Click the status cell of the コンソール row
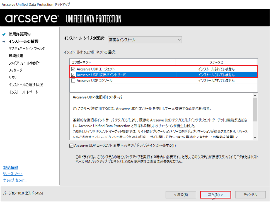 click(x=216, y=80)
